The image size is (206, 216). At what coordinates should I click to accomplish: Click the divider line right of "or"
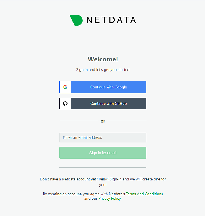click(127, 121)
